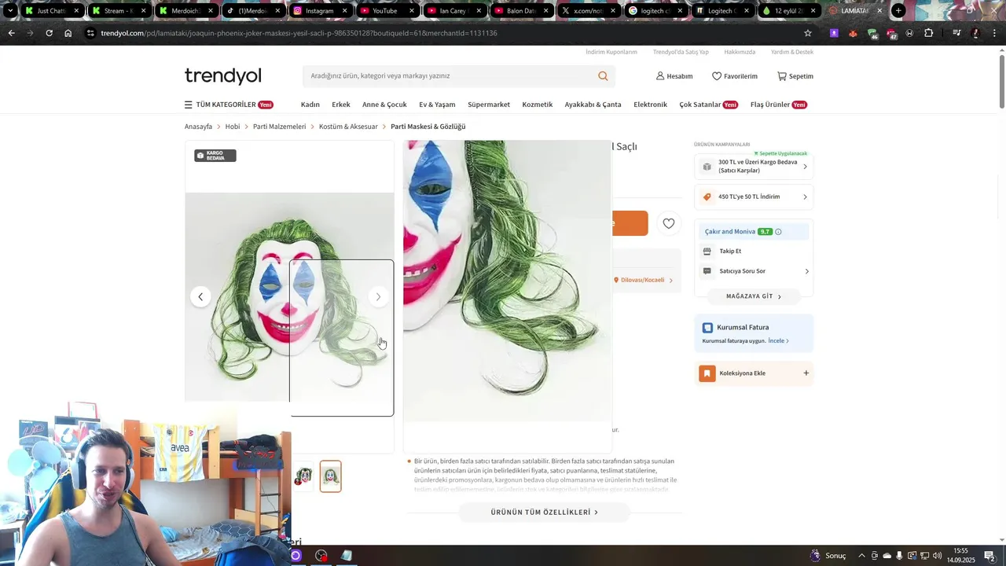1006x566 pixels.
Task: Open Elektronik category menu
Action: (x=650, y=105)
